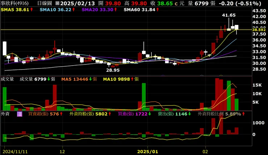Click the 12 month marker on date axis

(62, 152)
